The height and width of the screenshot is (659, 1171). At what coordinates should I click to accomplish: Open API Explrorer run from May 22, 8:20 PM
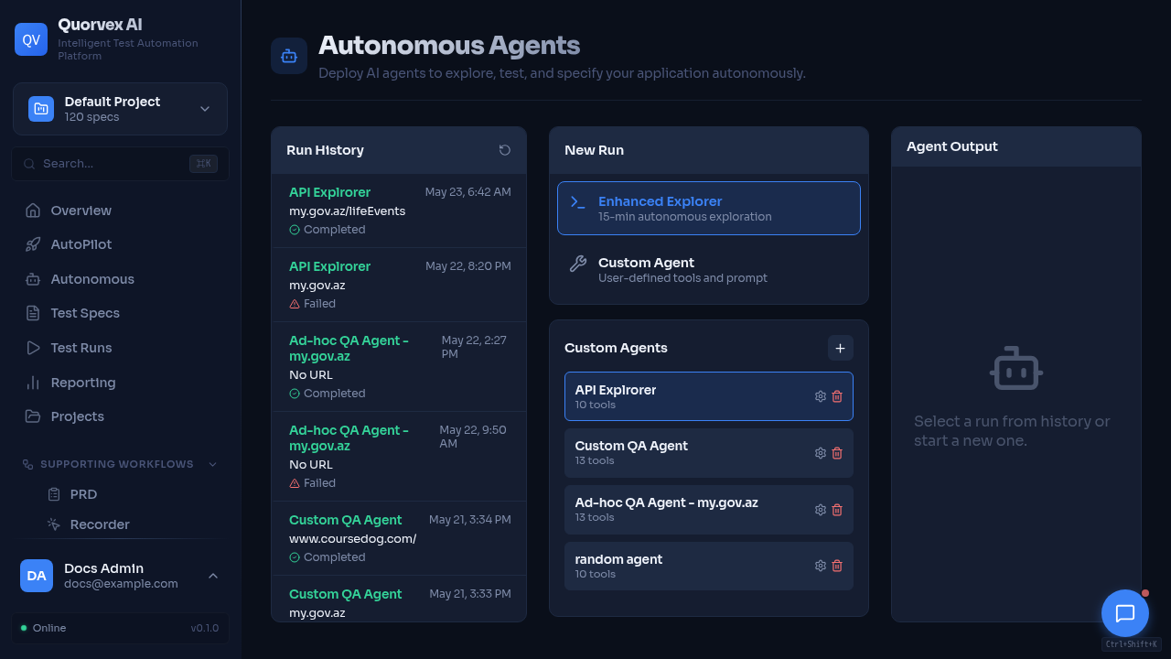[399, 285]
